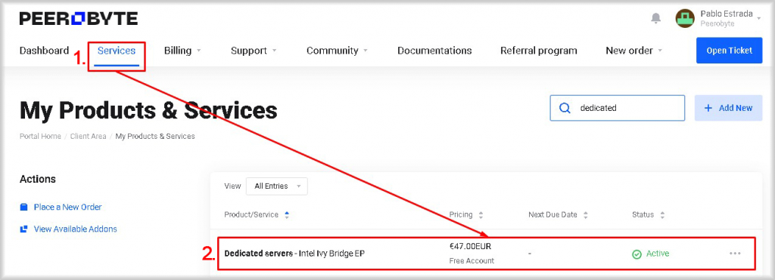775x280 pixels.
Task: Click the green Active status check icon
Action: 637,254
